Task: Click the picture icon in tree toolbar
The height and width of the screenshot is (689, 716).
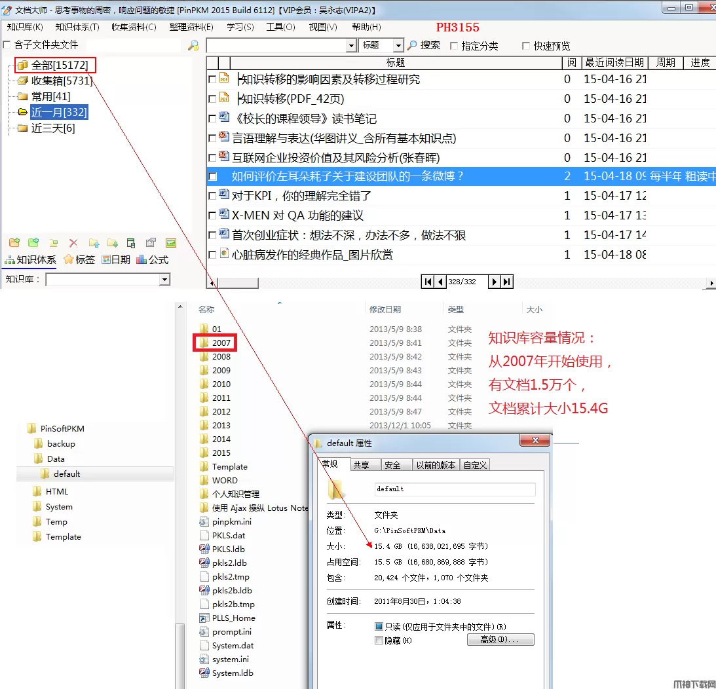Action: pos(171,243)
